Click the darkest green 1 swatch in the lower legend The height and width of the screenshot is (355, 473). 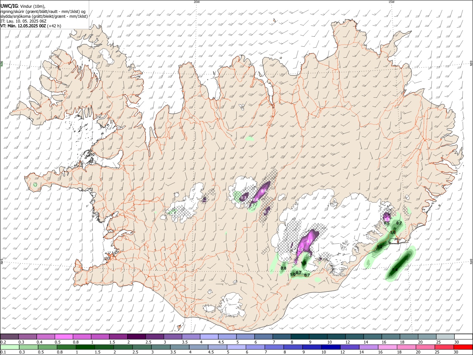click(x=85, y=347)
